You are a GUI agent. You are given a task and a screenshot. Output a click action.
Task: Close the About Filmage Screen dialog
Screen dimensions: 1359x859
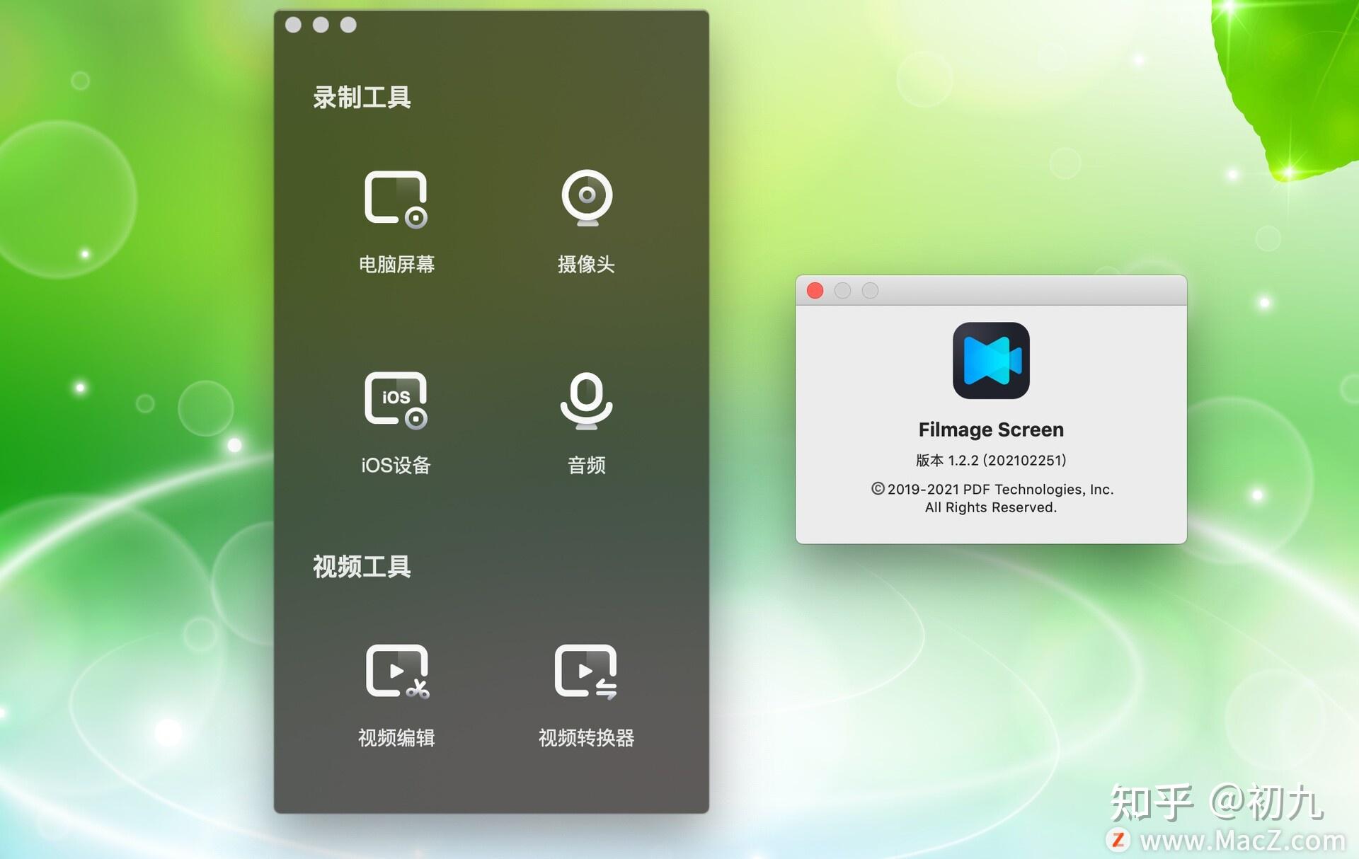click(815, 291)
